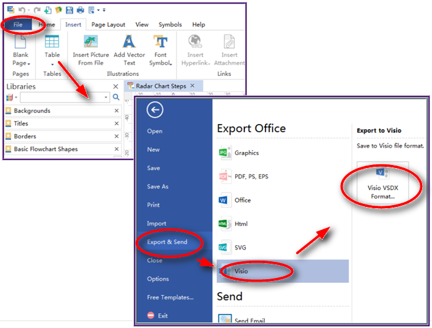Open the library category icon dropdown
This screenshot has height=328, width=432.
pos(11,98)
